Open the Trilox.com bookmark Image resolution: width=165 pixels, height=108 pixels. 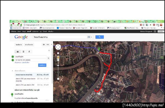tap(149, 28)
